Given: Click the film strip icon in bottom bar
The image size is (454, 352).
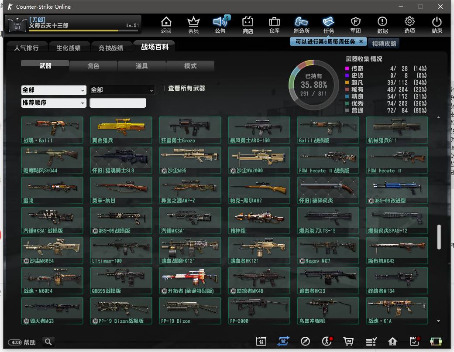Looking at the screenshot, I should [x=436, y=342].
